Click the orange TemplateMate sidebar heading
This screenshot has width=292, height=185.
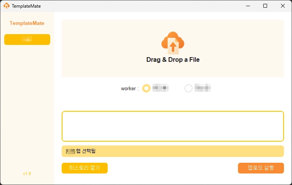[x=27, y=23]
